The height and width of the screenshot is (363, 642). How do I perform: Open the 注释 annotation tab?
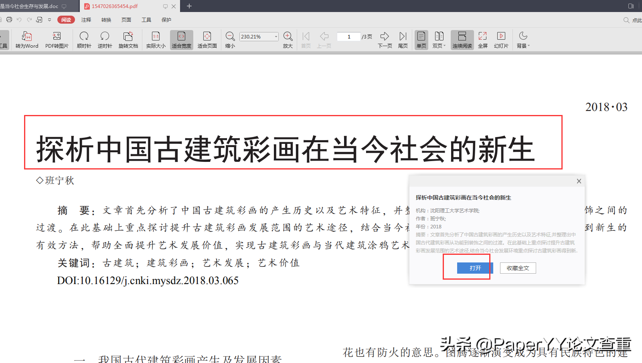pos(86,20)
